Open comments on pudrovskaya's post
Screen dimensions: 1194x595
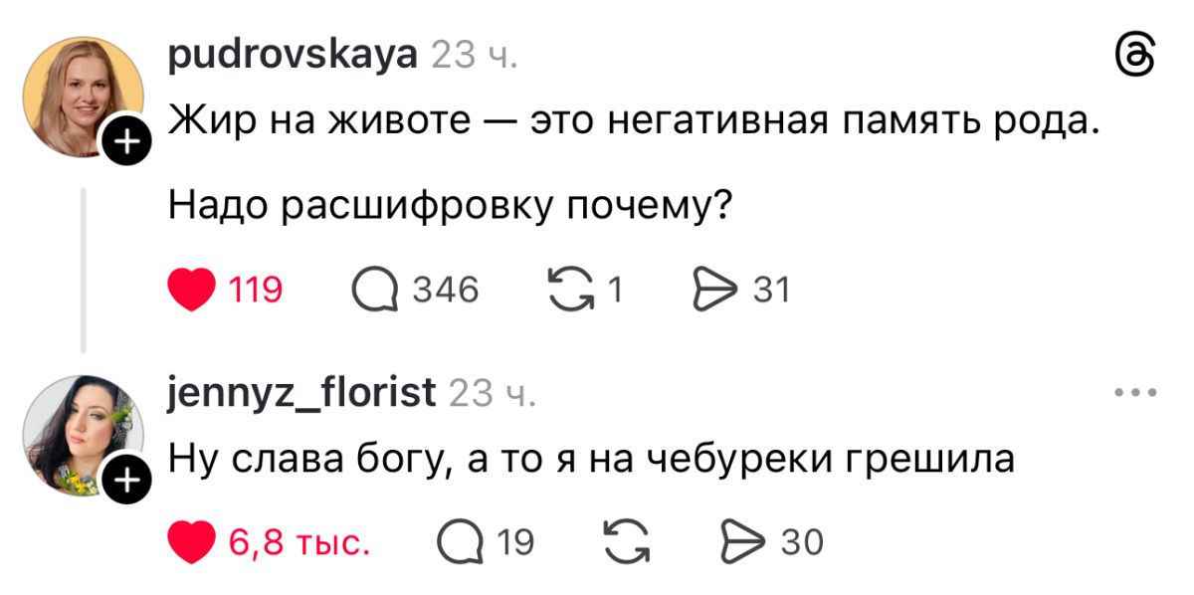(375, 290)
